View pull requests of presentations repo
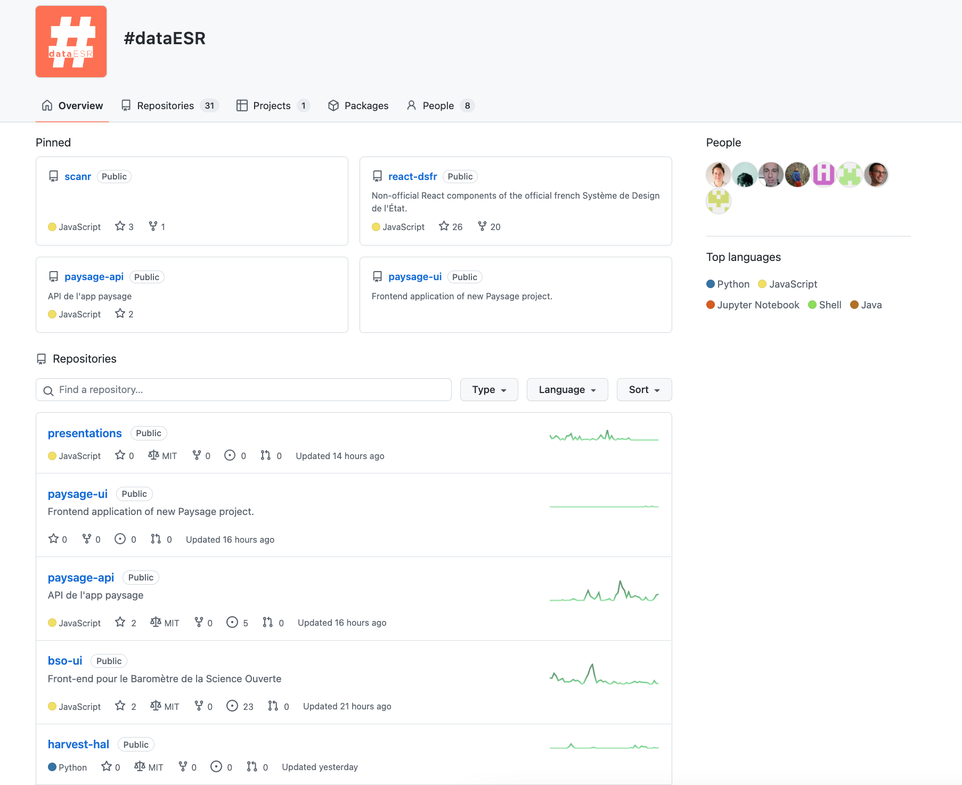The image size is (962, 785). coord(271,456)
